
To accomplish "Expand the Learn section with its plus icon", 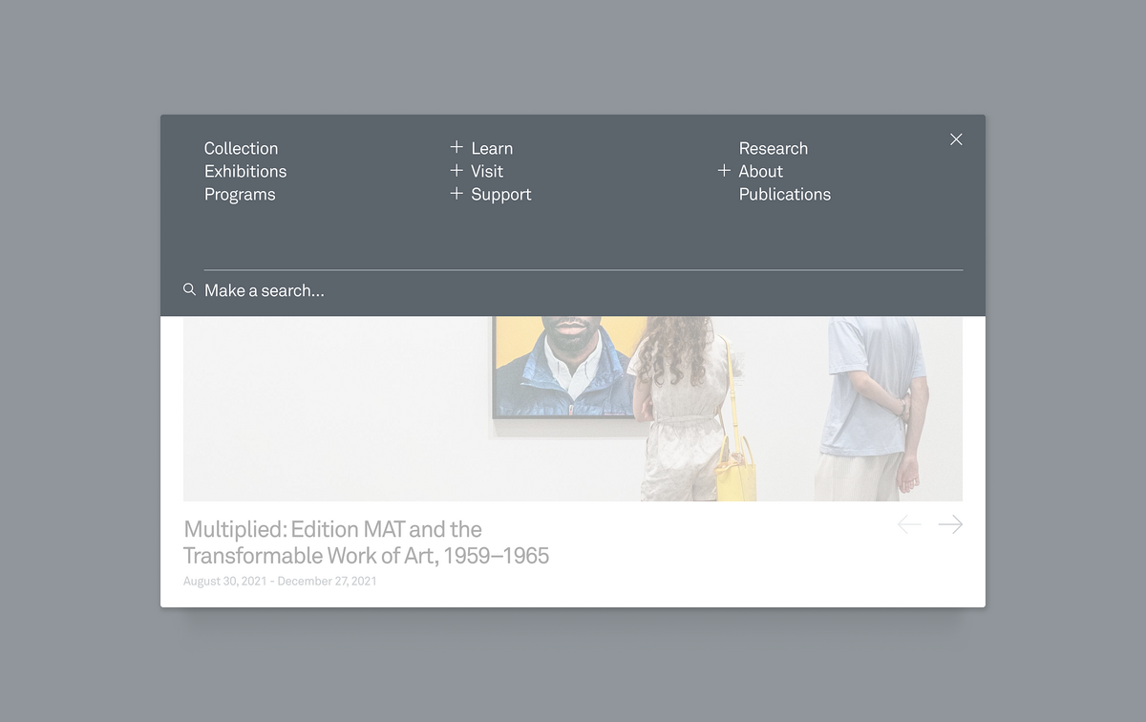I will [x=456, y=148].
